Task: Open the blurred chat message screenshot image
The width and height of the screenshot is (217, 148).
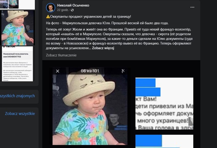Action: (164, 104)
